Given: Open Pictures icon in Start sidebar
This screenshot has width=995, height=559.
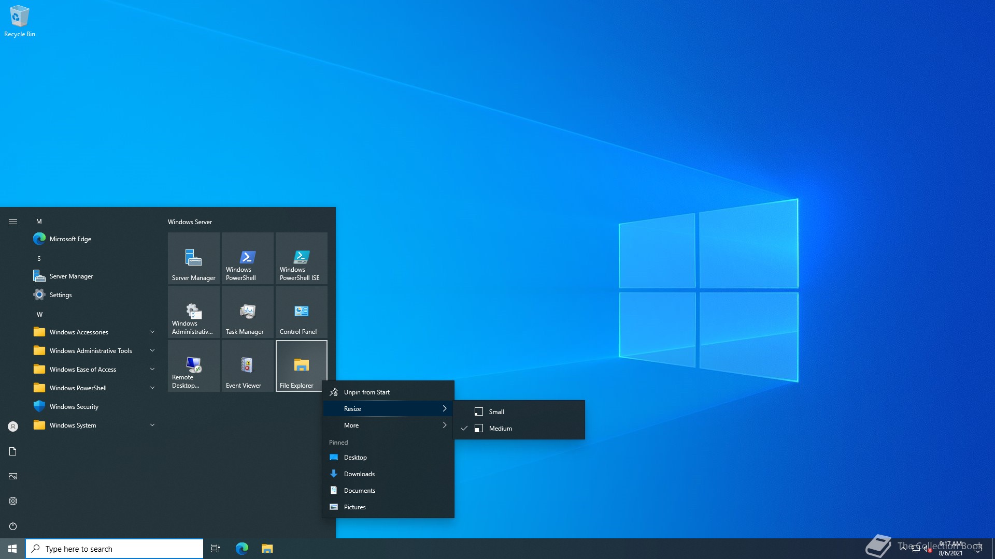Looking at the screenshot, I should 13,476.
